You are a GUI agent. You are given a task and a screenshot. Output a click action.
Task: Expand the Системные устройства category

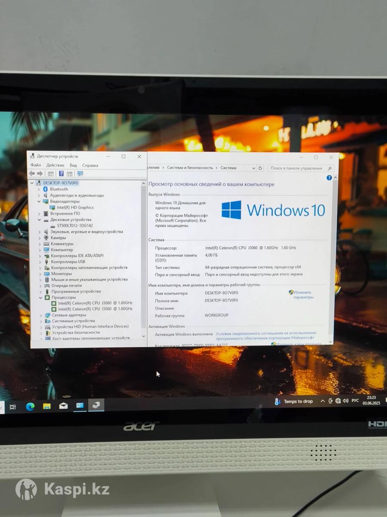tap(41, 321)
